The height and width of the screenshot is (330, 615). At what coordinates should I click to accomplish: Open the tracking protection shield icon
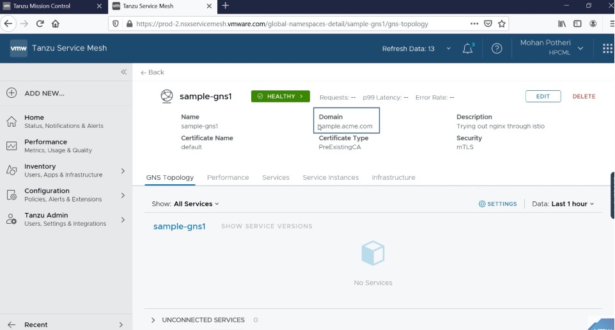[x=115, y=24]
